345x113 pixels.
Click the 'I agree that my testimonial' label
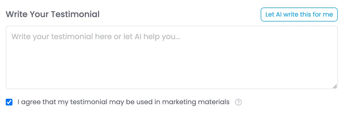(x=123, y=102)
